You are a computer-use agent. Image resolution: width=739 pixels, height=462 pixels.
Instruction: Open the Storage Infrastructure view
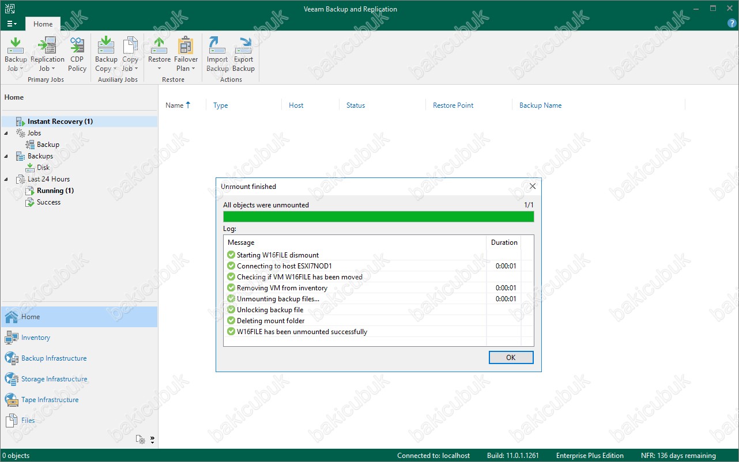tap(79, 379)
